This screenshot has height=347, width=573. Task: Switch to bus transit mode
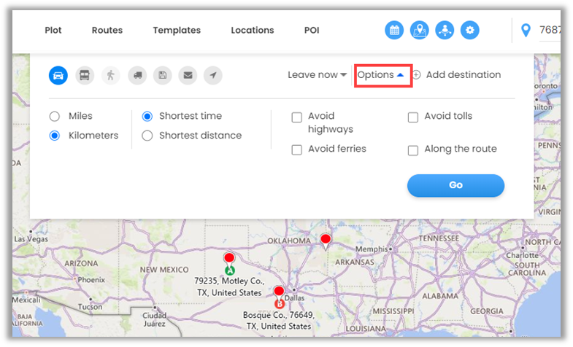tap(85, 75)
